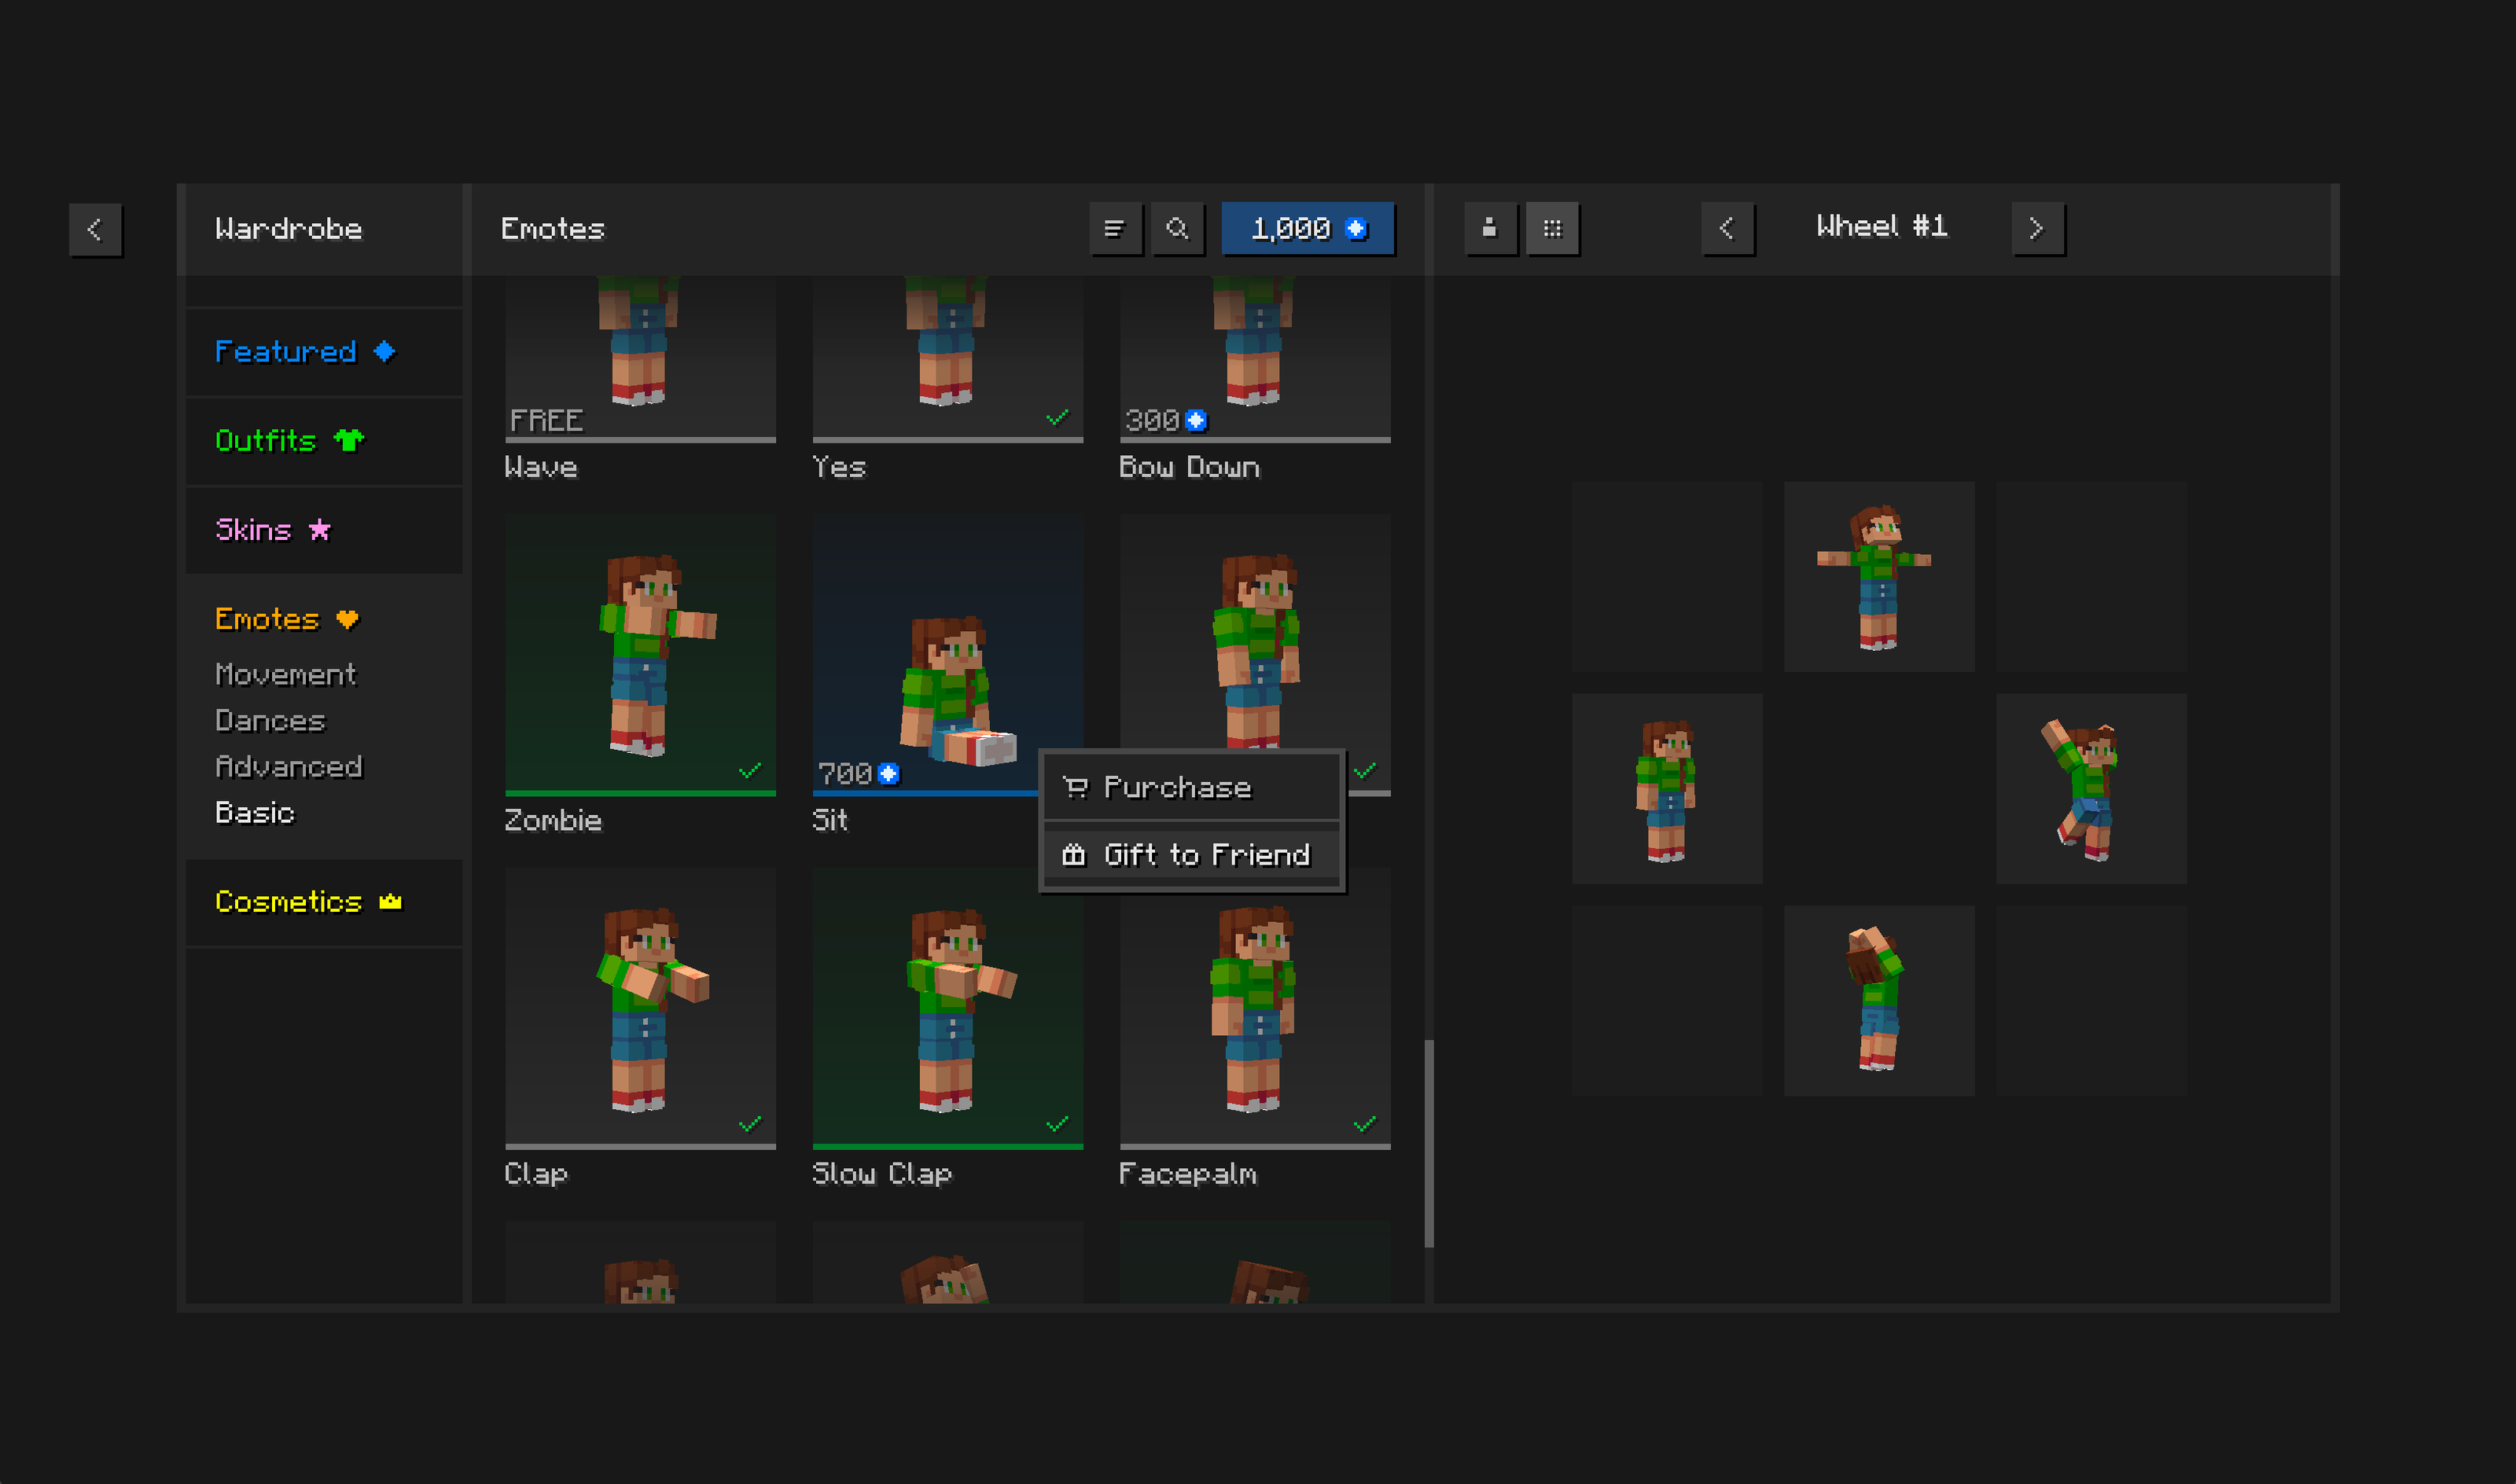Image resolution: width=2516 pixels, height=1484 pixels.
Task: Toggle the Zombie emote selection
Action: [640, 655]
